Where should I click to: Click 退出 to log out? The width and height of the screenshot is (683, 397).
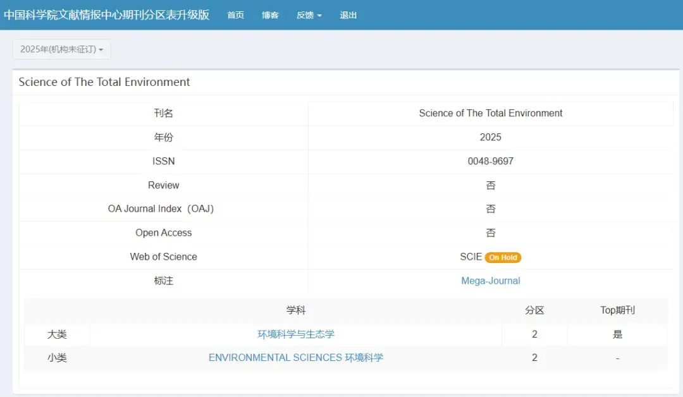[x=347, y=15]
